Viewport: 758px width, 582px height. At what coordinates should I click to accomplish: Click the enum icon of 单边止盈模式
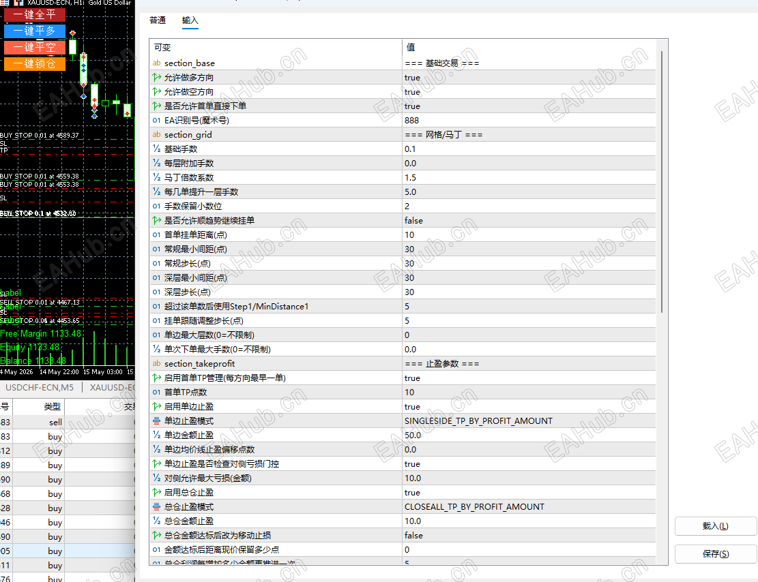(x=157, y=420)
